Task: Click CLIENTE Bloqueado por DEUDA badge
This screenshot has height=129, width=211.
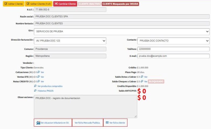Action: 120,4
